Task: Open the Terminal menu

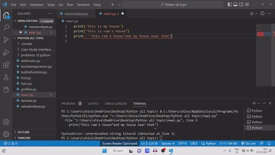Action: (83, 5)
